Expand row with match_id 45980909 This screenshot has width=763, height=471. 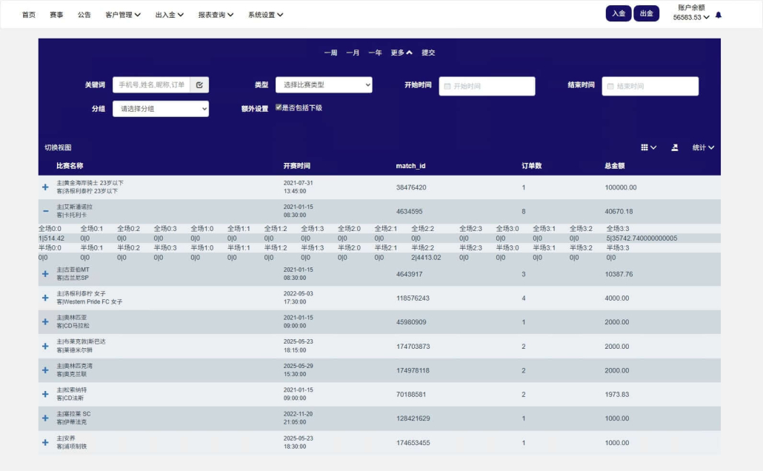coord(45,321)
